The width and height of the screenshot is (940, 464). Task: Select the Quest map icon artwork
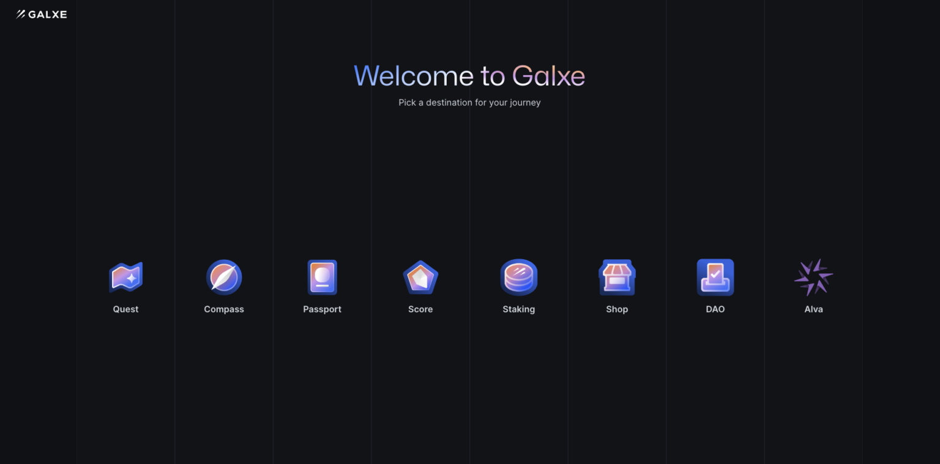click(x=125, y=277)
